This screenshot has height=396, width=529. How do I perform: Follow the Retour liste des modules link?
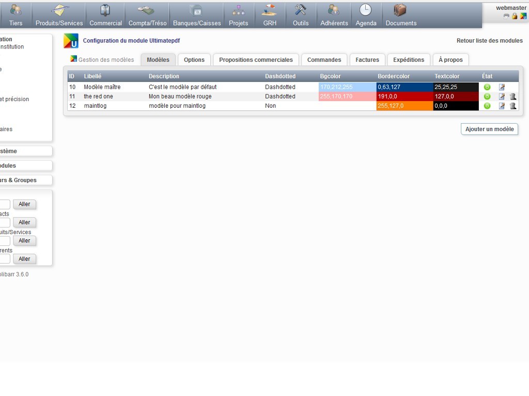[490, 40]
